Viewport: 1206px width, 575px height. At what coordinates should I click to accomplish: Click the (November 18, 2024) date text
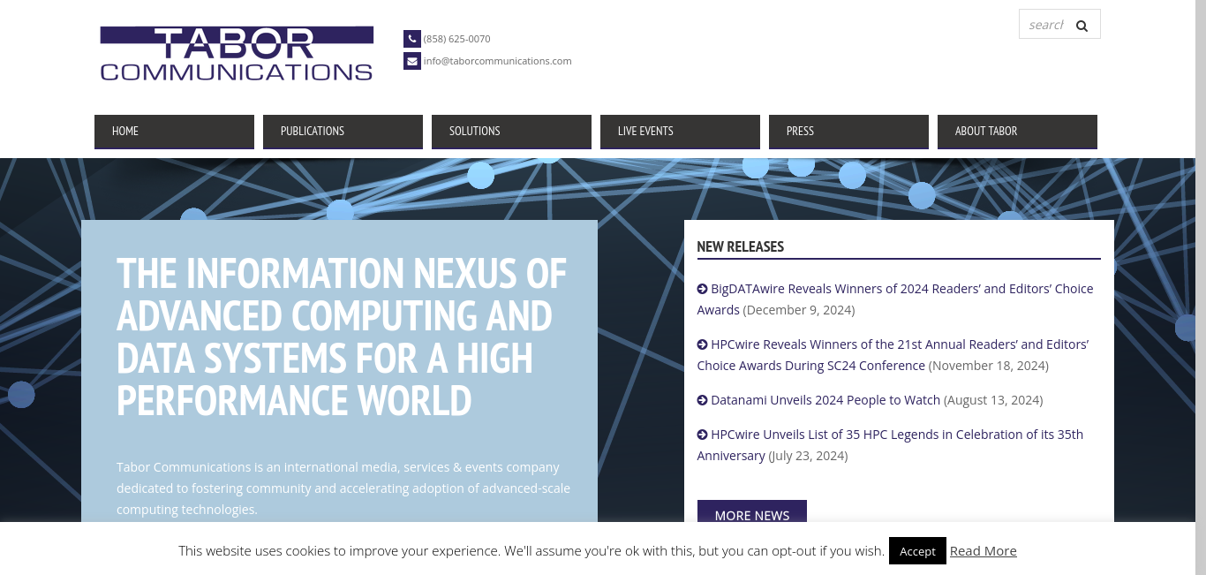(x=989, y=366)
